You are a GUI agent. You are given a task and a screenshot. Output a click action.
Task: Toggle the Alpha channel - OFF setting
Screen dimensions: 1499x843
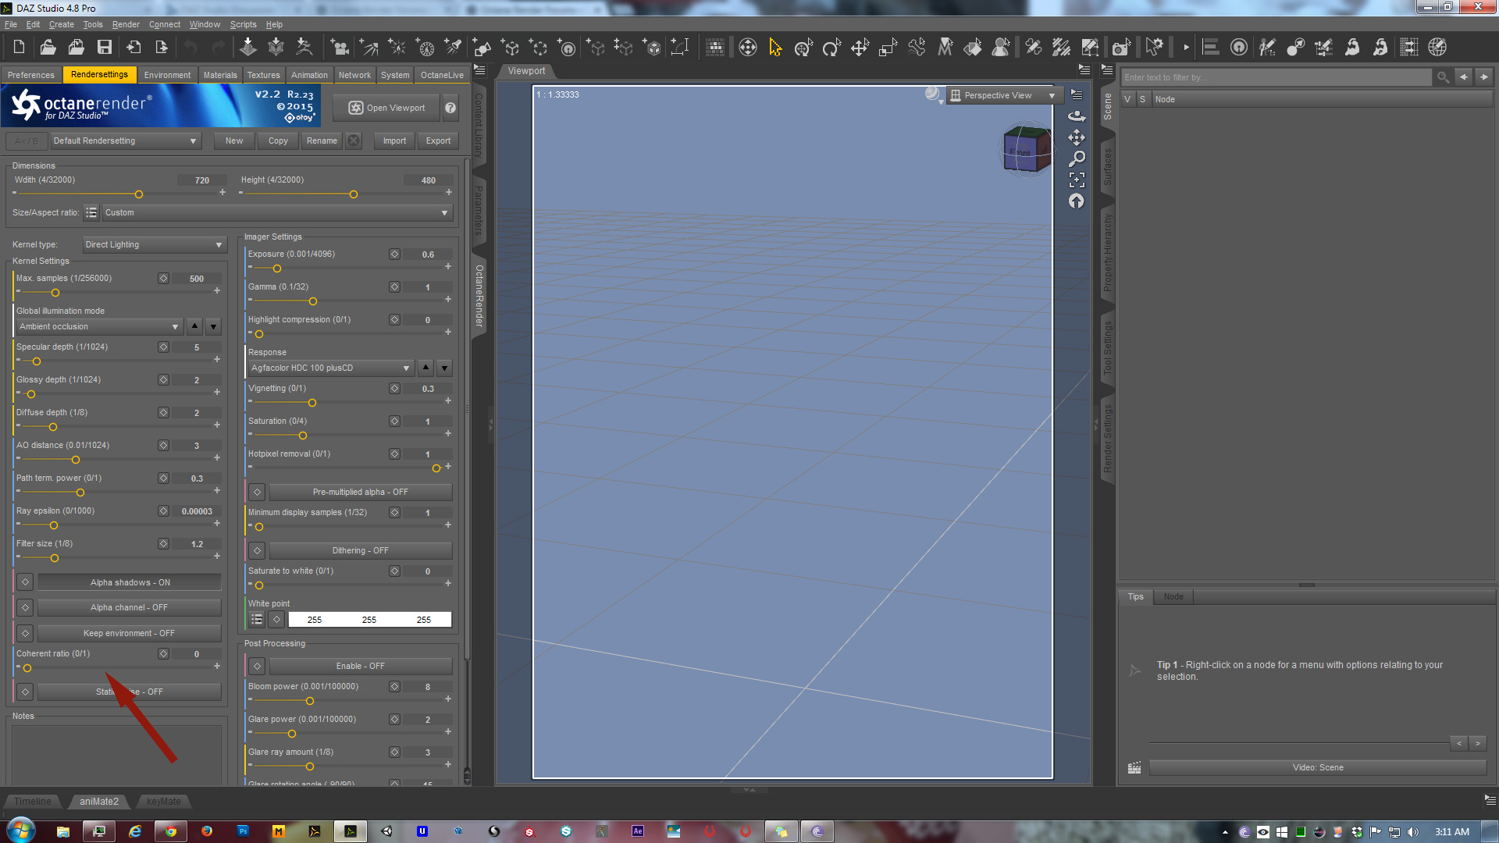(x=130, y=607)
